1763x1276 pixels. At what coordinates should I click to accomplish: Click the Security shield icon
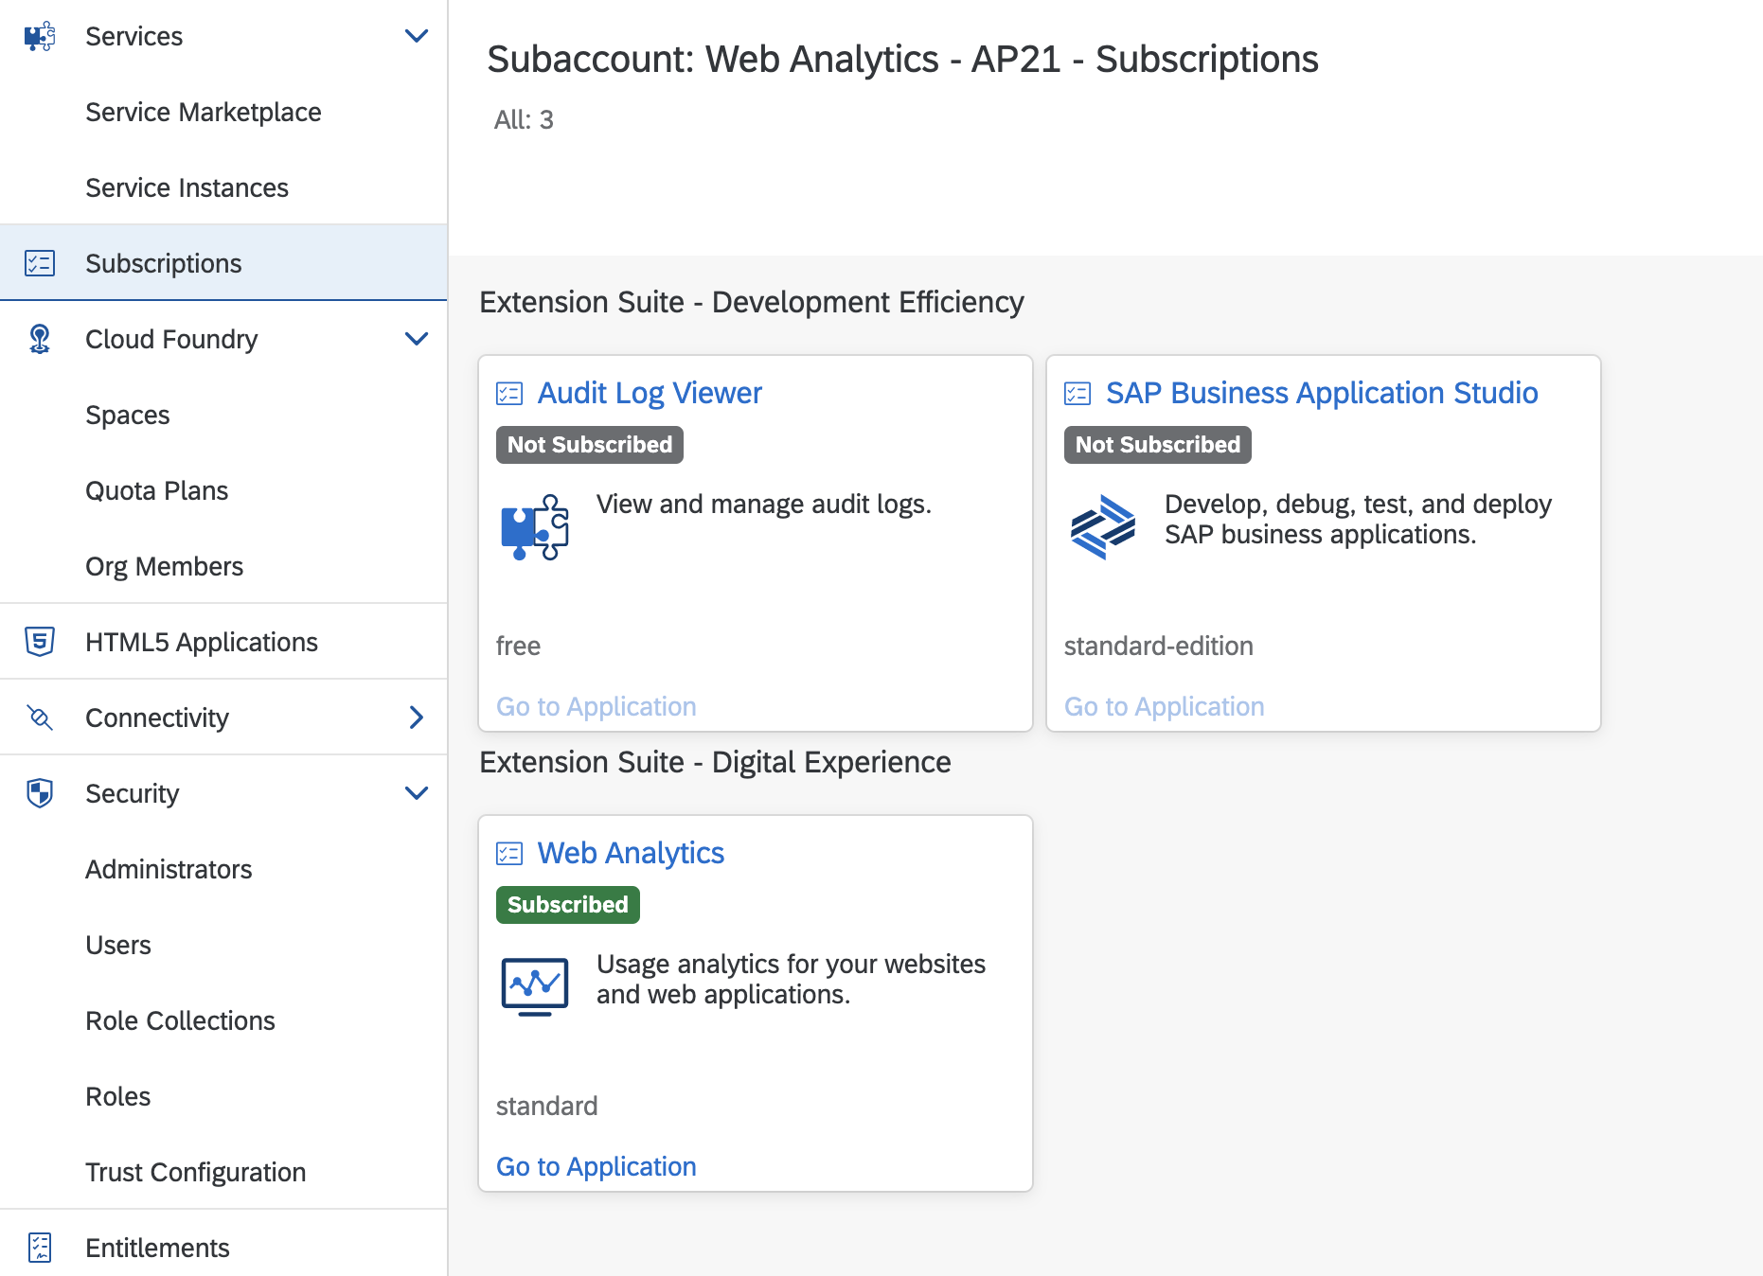40,793
